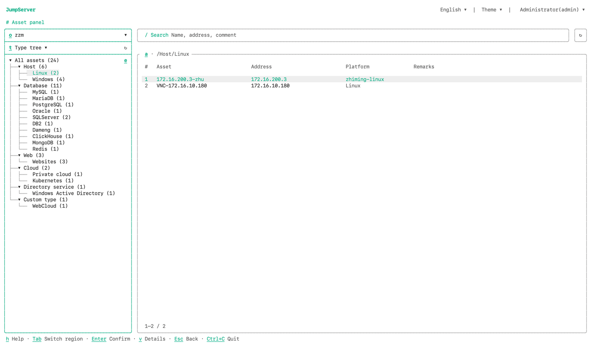The height and width of the screenshot is (349, 590).
Task: Collapse the Directory service (1) node
Action: [19, 187]
